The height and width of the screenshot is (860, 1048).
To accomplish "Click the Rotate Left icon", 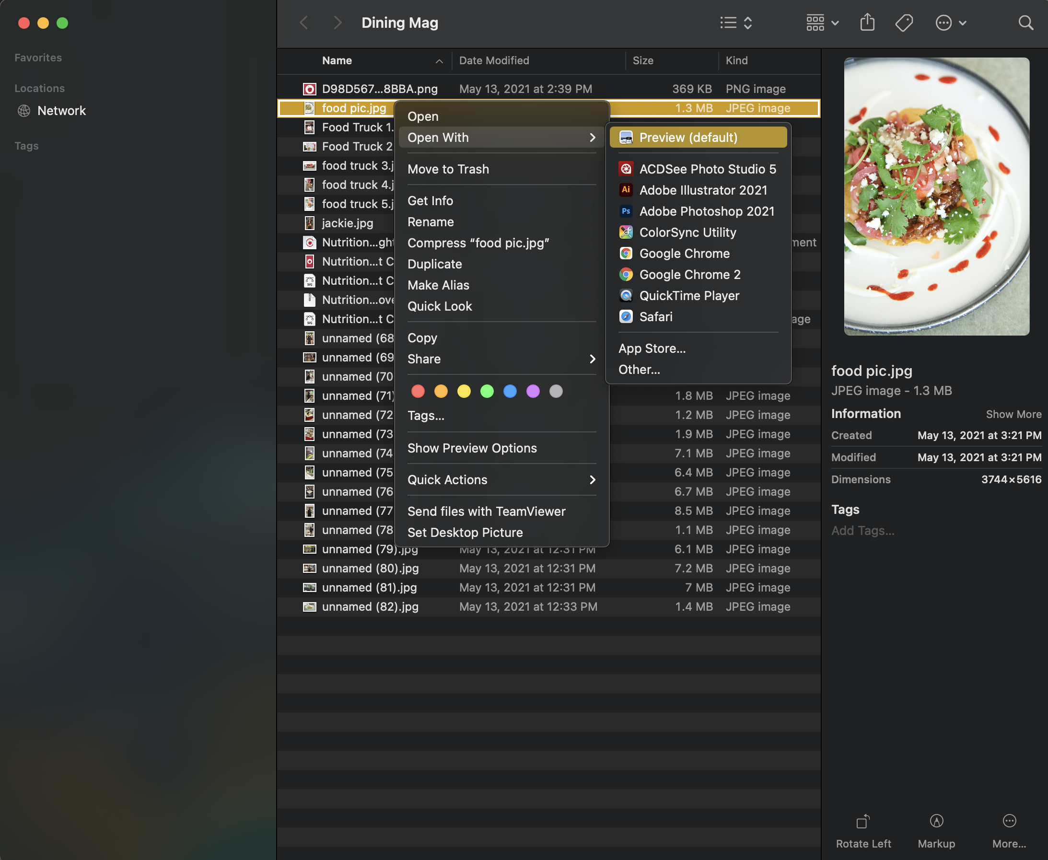I will (x=863, y=822).
